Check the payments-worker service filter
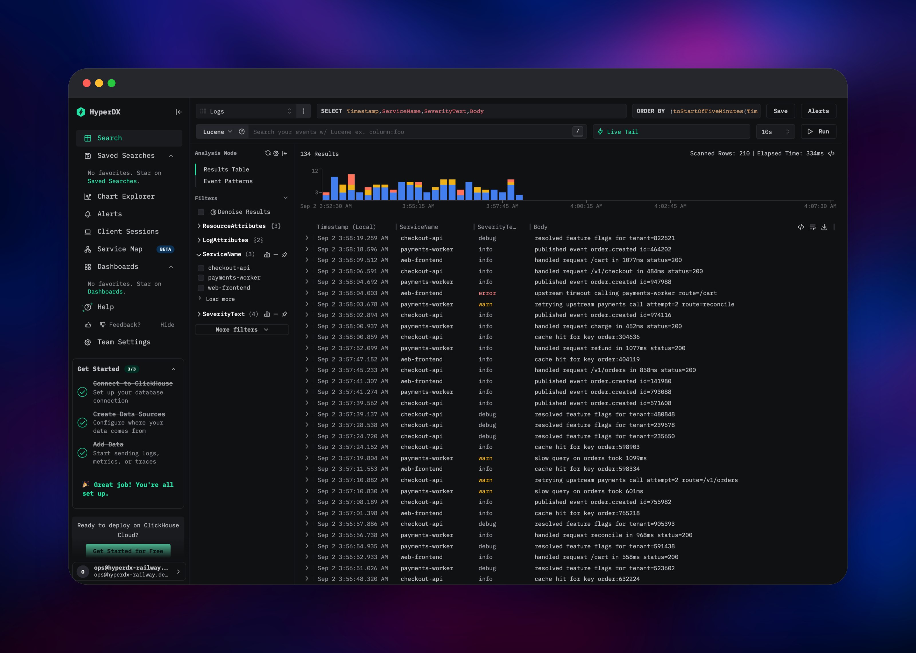This screenshot has height=653, width=916. (201, 278)
